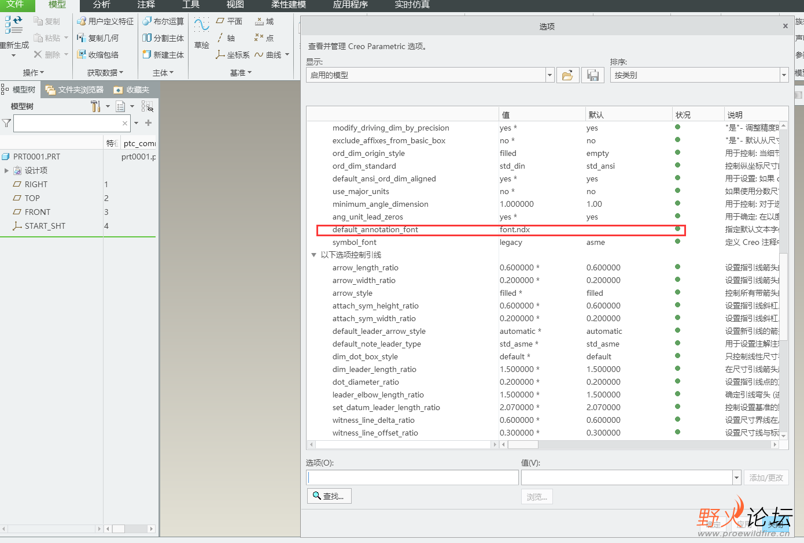Click Split Body (分割主体)

pyautogui.click(x=163, y=38)
